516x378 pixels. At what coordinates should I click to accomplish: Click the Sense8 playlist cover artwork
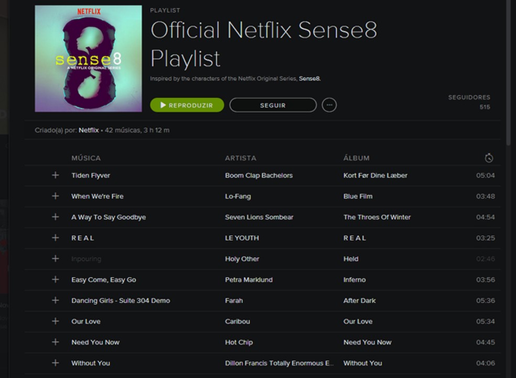[88, 60]
